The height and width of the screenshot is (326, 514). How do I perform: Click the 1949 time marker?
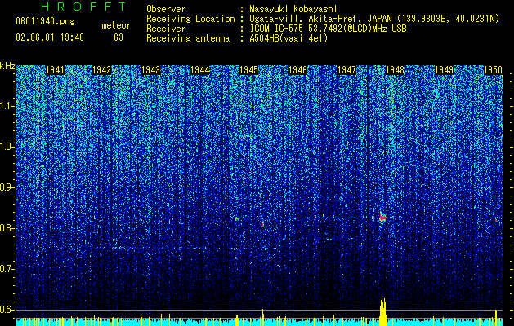pyautogui.click(x=445, y=70)
